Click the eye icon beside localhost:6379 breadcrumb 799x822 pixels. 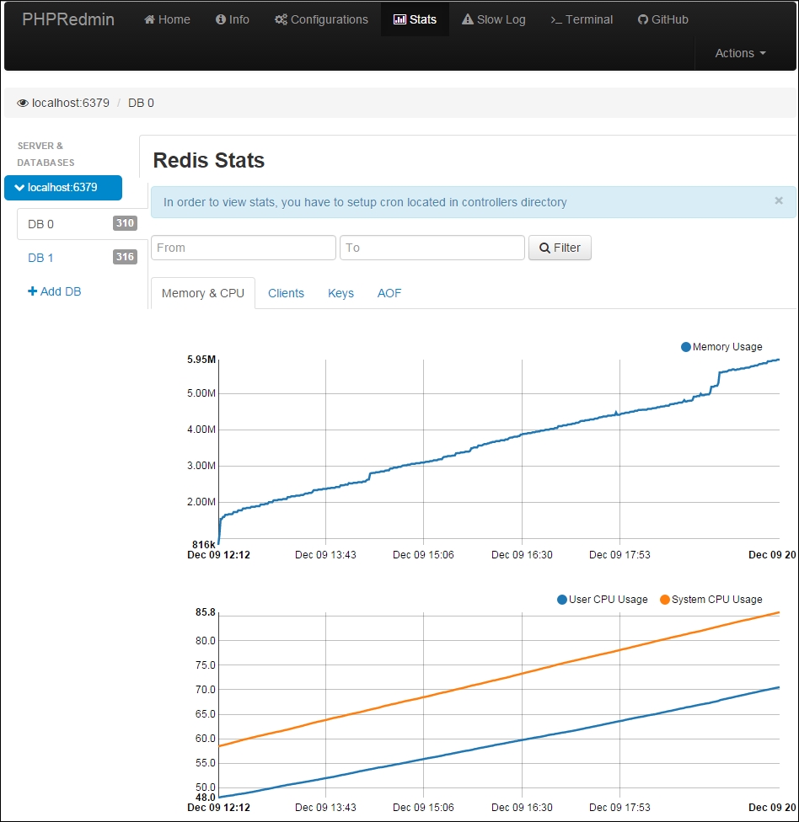click(x=23, y=103)
